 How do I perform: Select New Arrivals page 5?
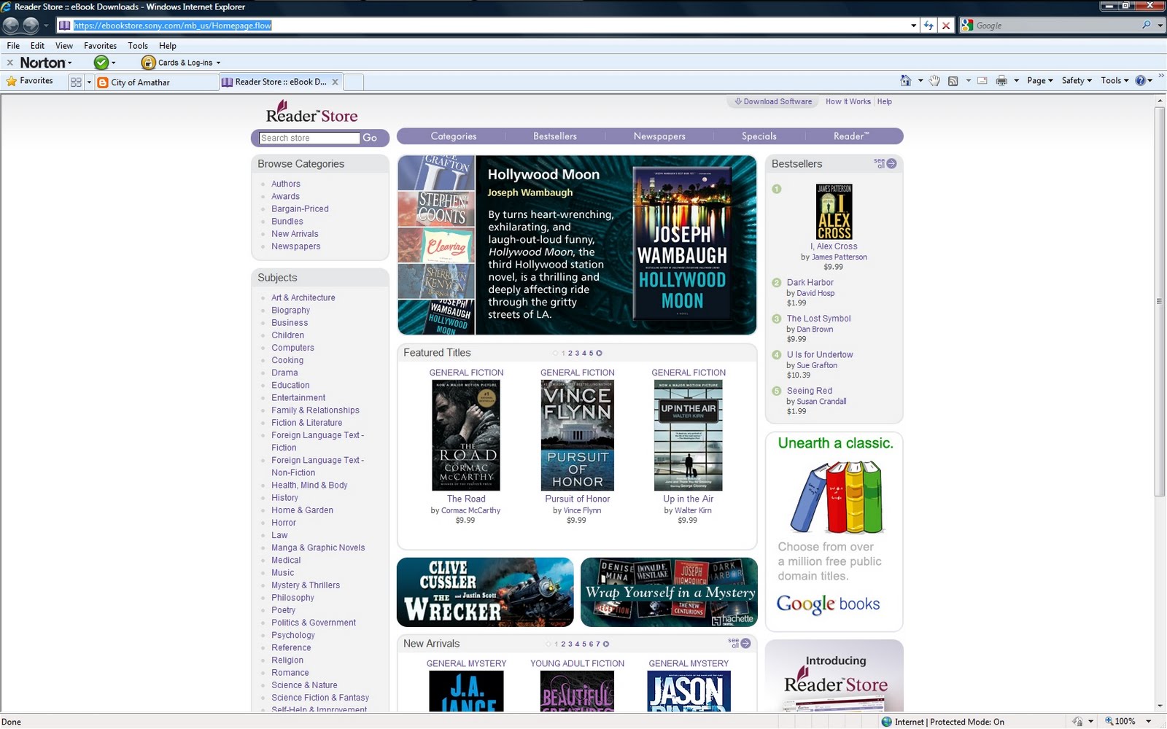pyautogui.click(x=584, y=644)
